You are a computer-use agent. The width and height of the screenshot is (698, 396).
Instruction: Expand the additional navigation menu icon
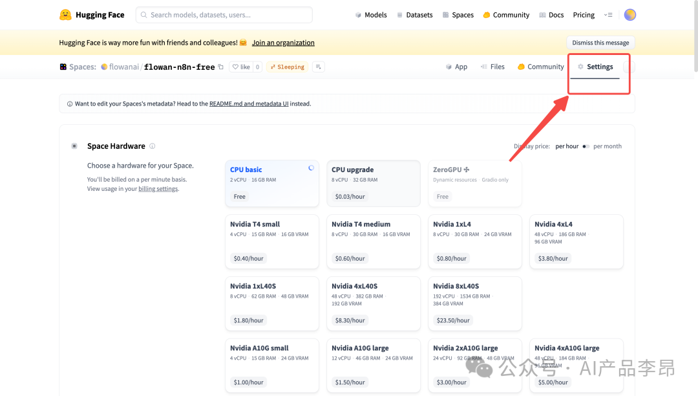(608, 15)
